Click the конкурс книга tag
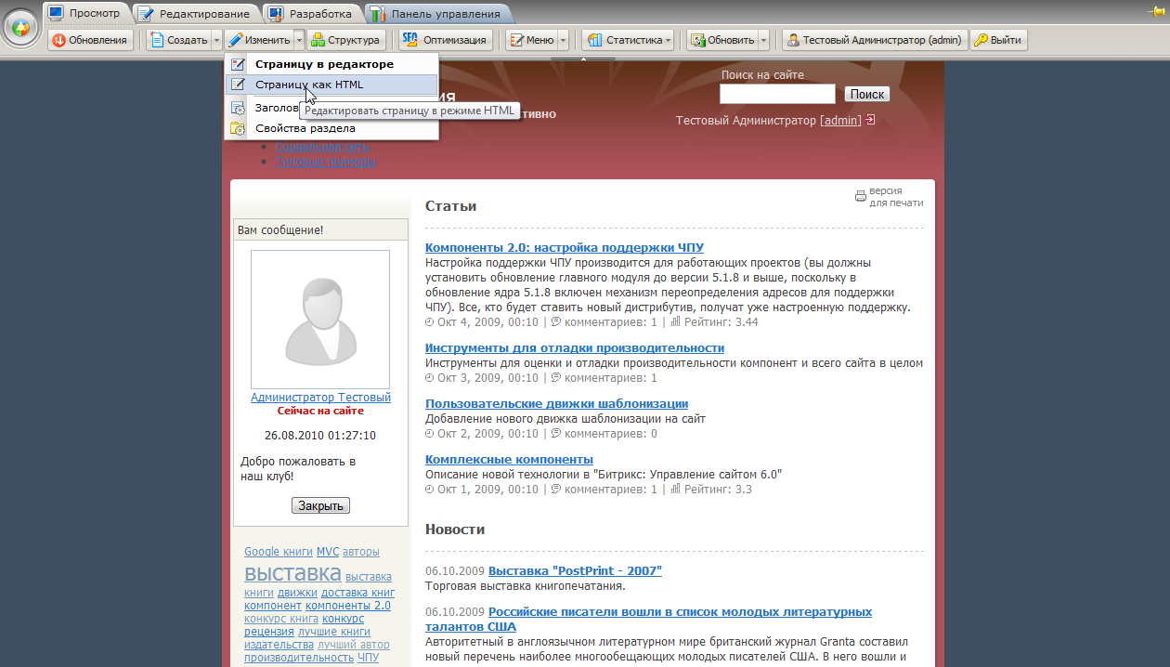Viewport: 1170px width, 667px height. click(x=281, y=619)
